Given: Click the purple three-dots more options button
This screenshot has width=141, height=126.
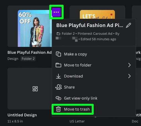Looking at the screenshot, I should click(56, 12).
